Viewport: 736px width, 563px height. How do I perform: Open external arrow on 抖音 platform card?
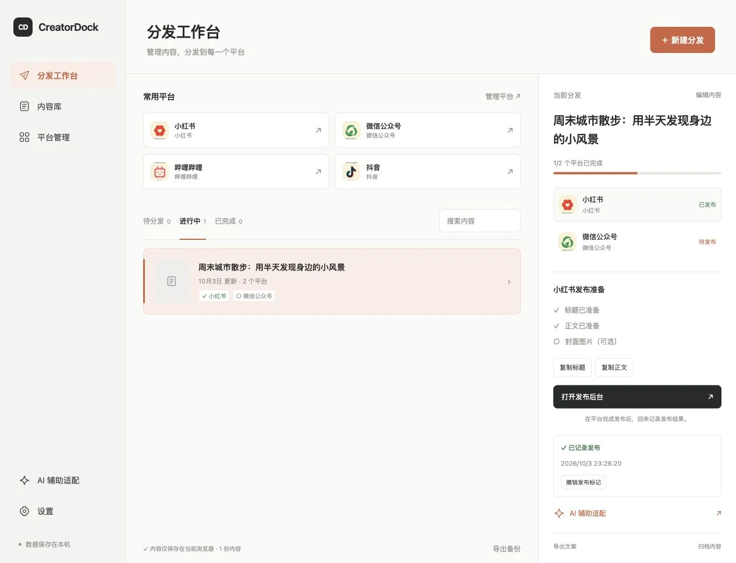coord(510,172)
